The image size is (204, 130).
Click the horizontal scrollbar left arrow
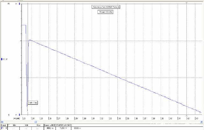[2, 122]
